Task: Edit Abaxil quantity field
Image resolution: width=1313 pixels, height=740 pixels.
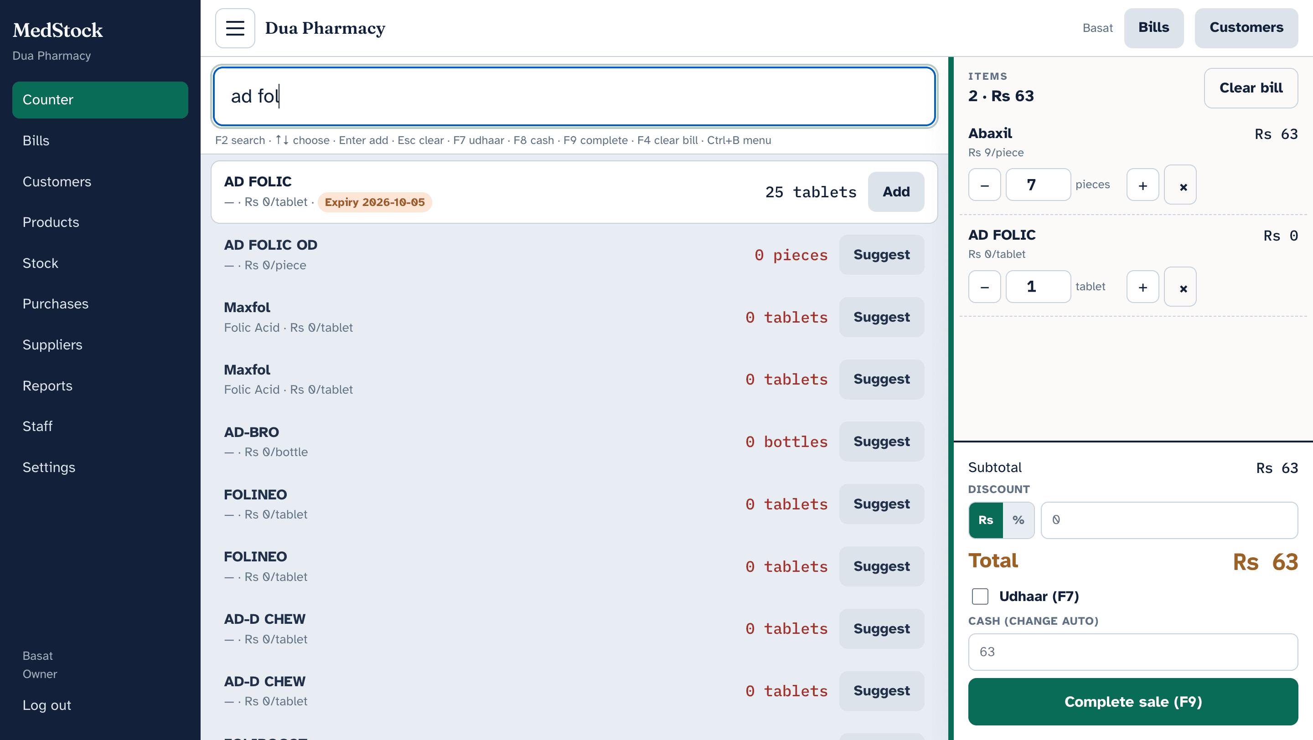Action: point(1038,185)
